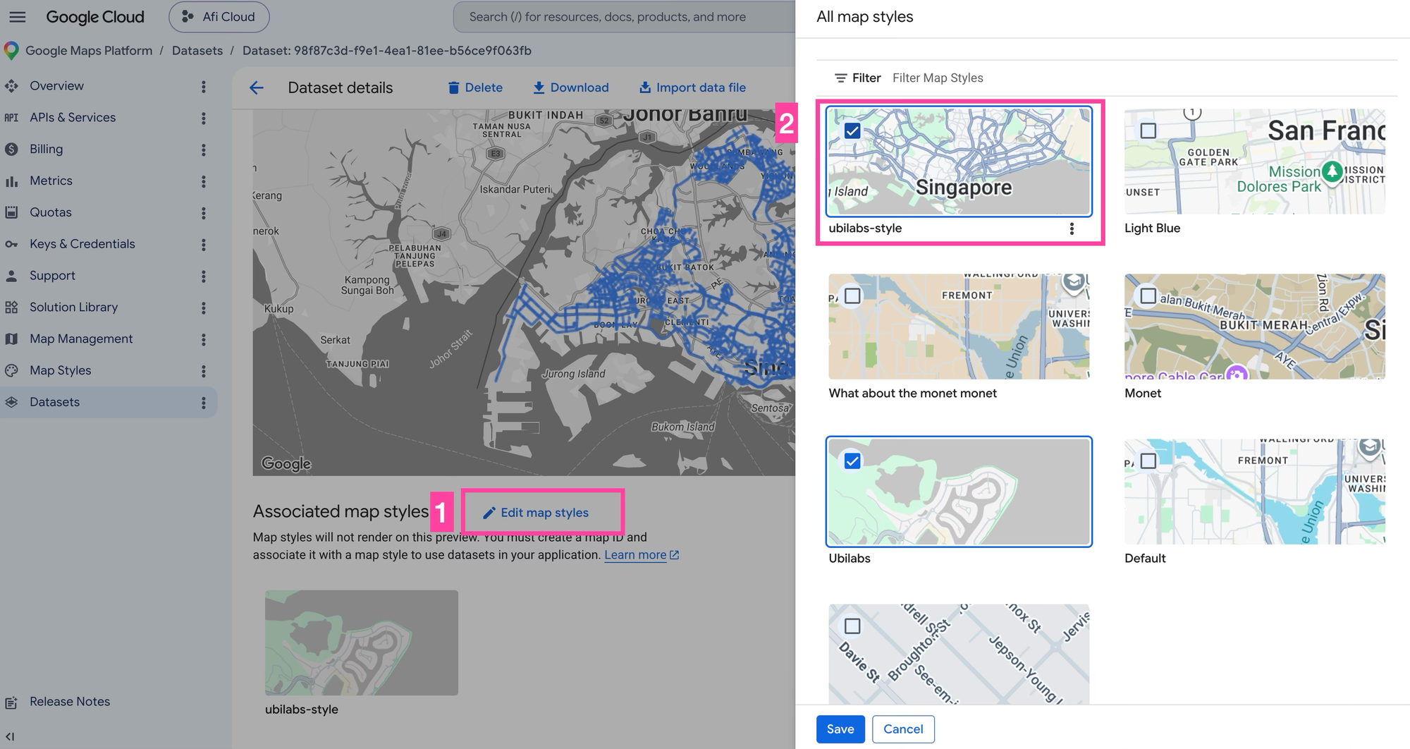The height and width of the screenshot is (749, 1410).
Task: Click the Metrics bar chart icon
Action: [x=11, y=181]
